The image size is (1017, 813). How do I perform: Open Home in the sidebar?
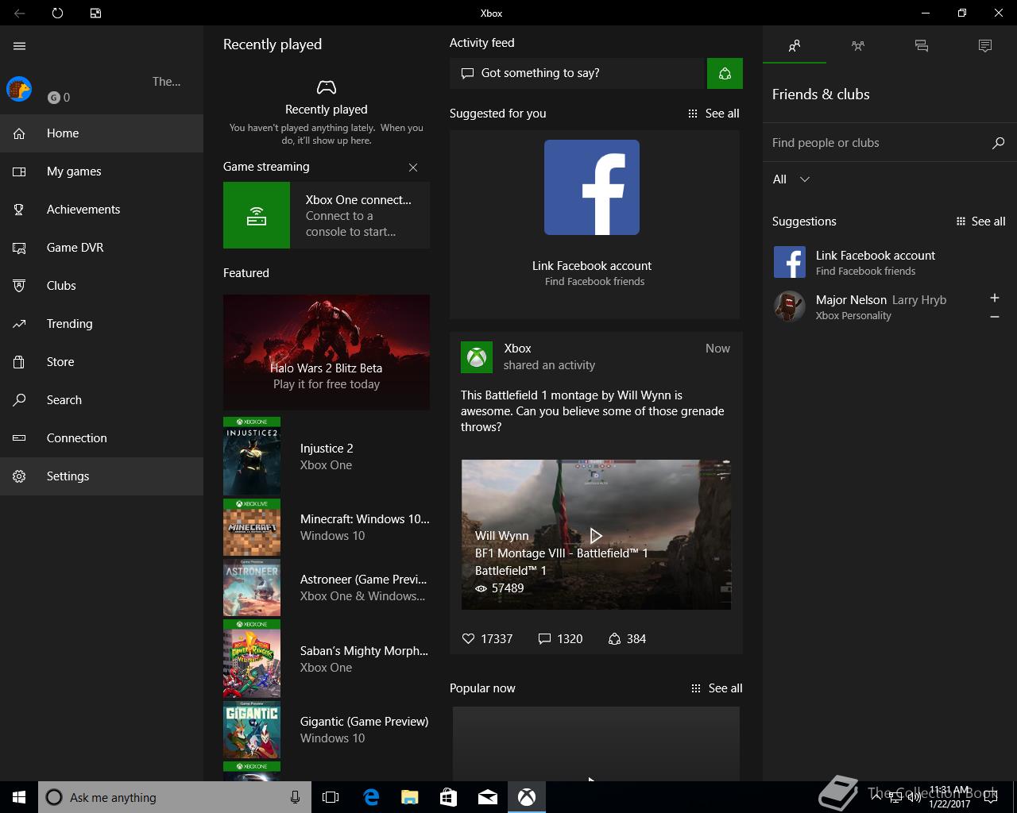click(x=102, y=133)
